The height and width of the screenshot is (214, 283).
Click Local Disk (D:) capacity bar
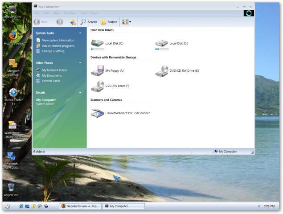pyautogui.click(x=162, y=49)
